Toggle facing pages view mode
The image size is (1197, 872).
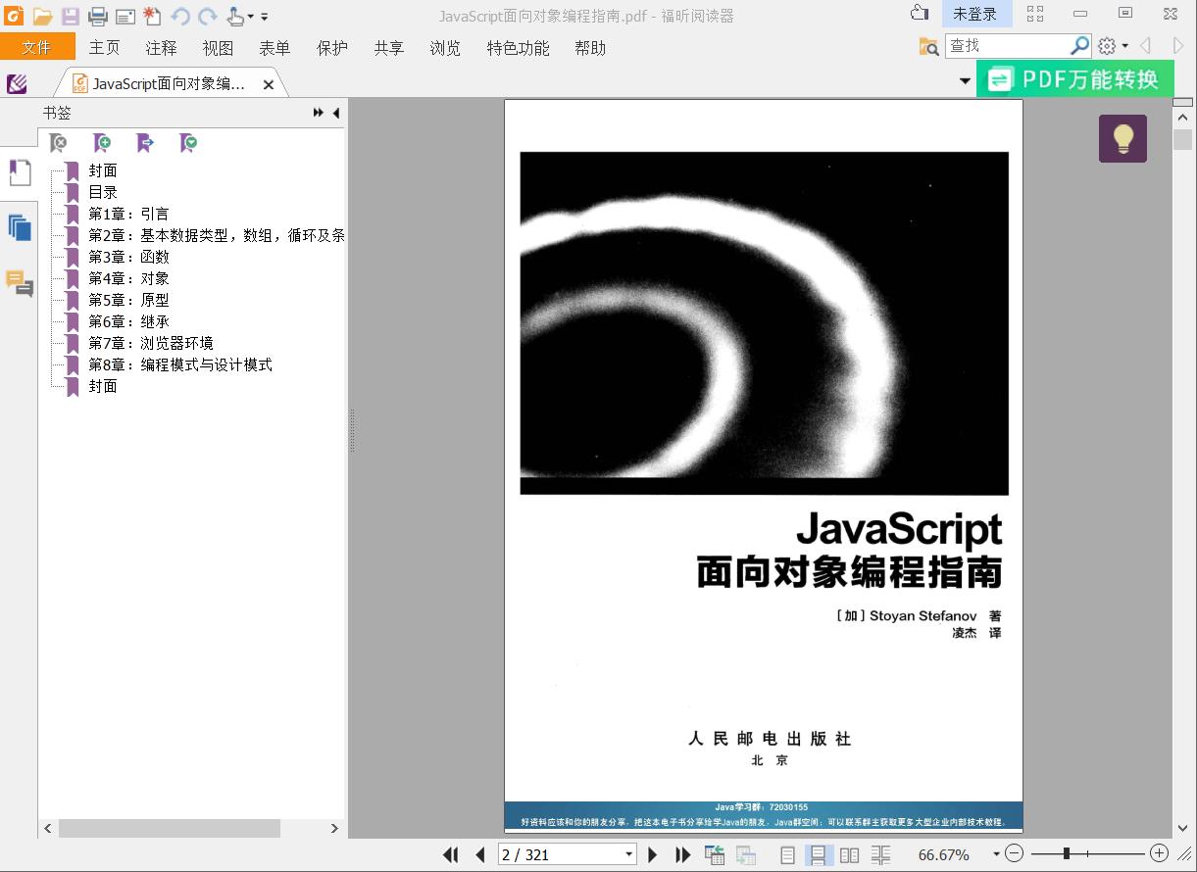click(849, 854)
